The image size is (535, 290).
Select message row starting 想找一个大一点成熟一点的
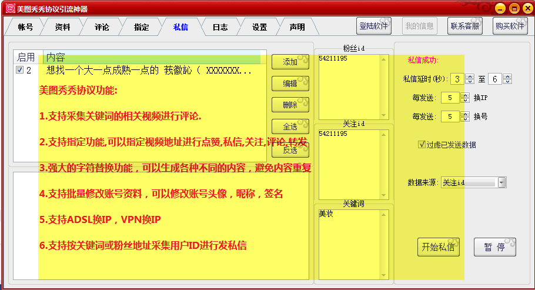tap(140, 71)
